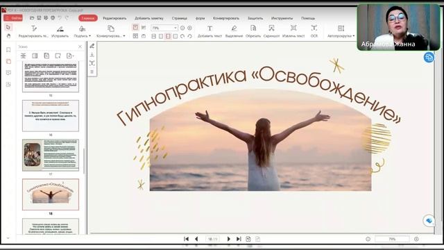This screenshot has width=444, height=250.
Task: Click the Извлечь текст tool
Action: click(x=293, y=31)
